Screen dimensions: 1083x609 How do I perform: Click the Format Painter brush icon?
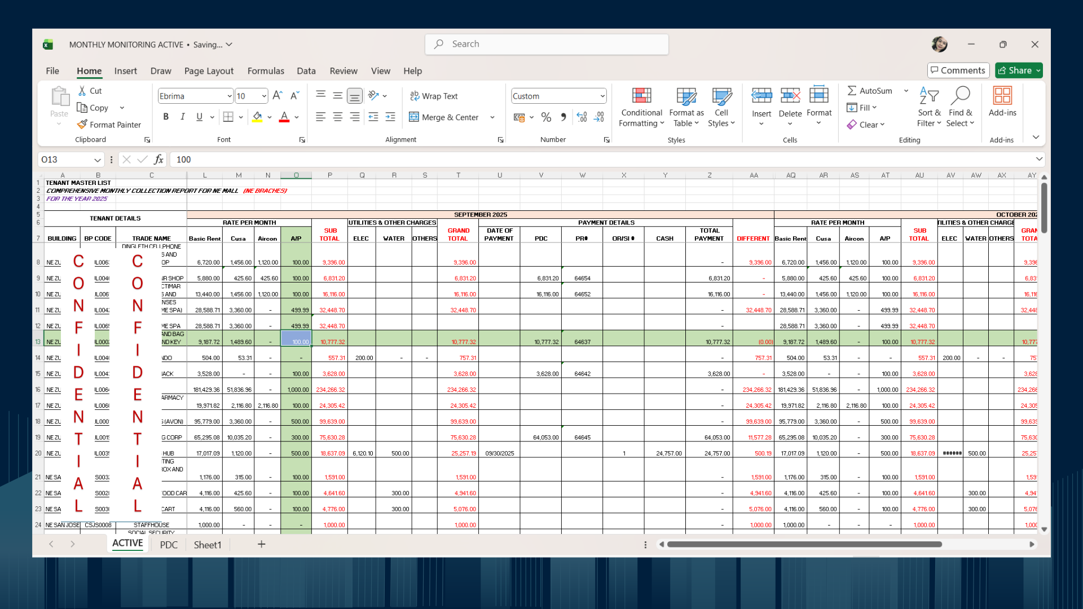click(82, 125)
